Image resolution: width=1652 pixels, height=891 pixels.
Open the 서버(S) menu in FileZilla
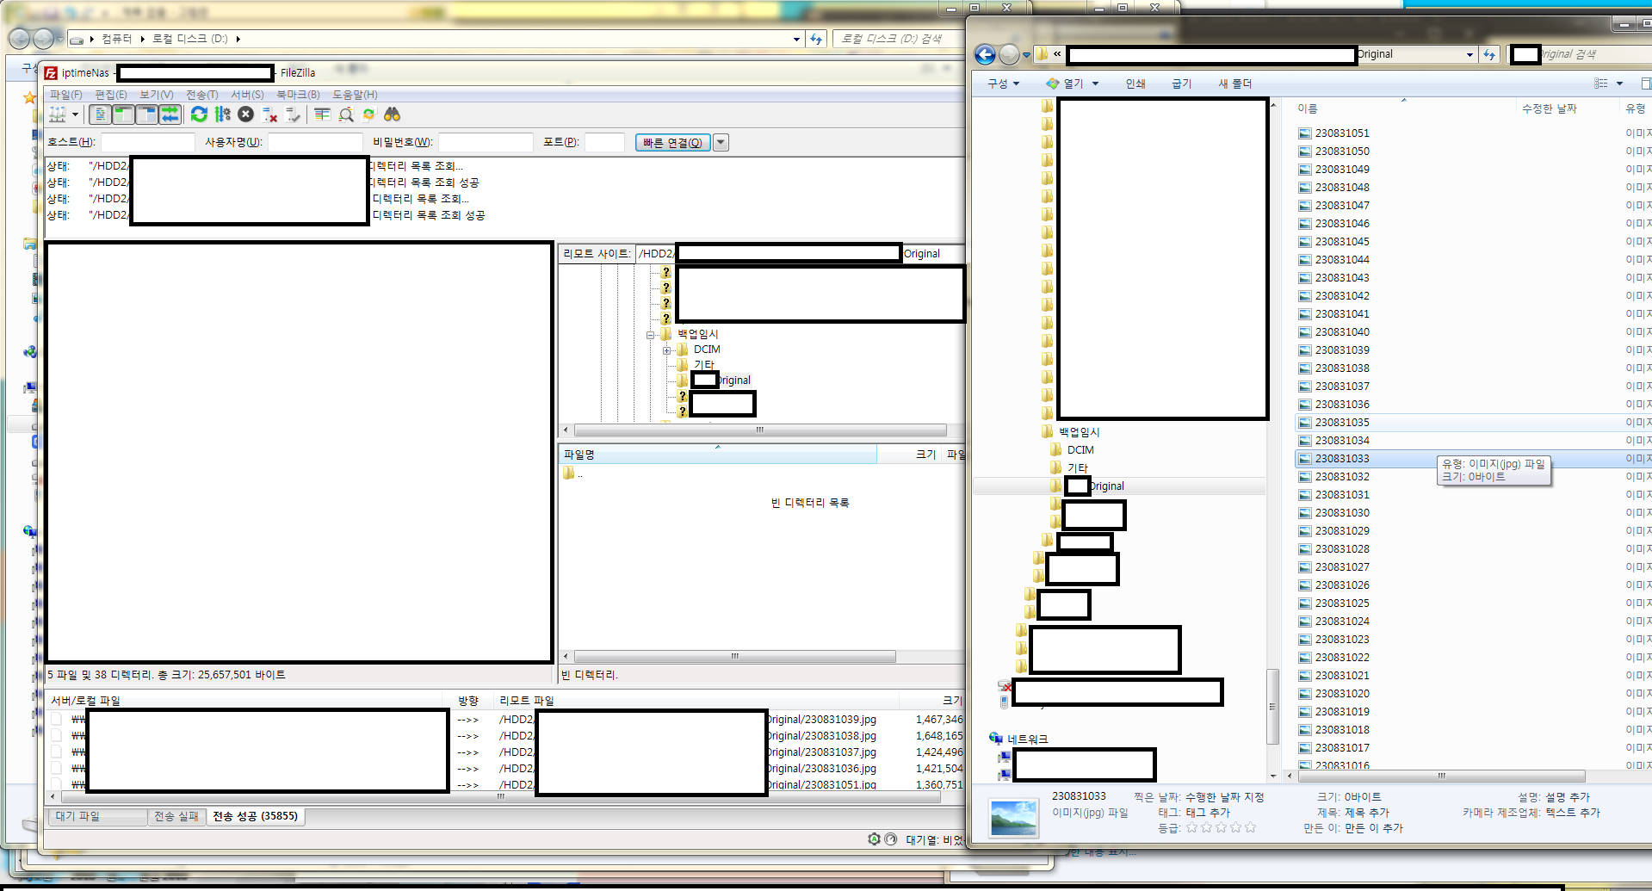[248, 95]
